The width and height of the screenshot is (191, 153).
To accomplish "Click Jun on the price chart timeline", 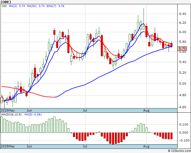I will click(29, 110).
